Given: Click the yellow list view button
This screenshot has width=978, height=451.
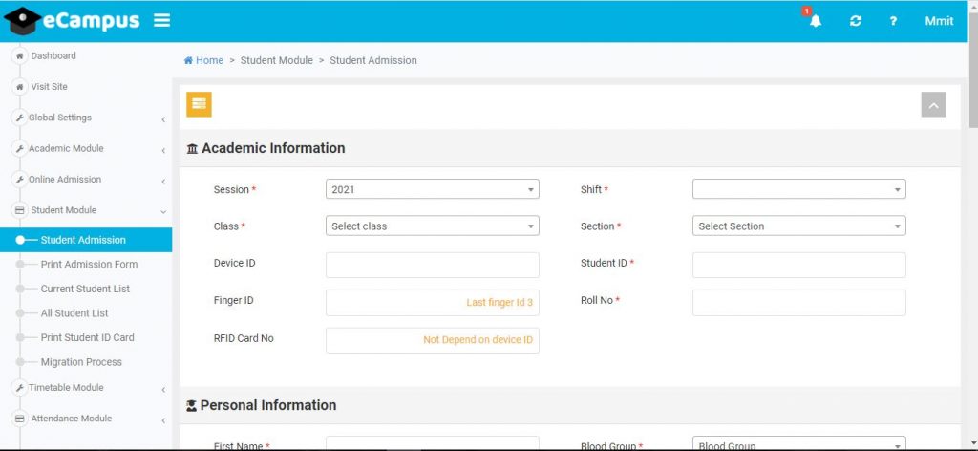Looking at the screenshot, I should click(199, 104).
